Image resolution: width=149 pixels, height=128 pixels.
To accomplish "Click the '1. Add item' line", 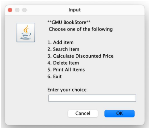I will (60, 42).
